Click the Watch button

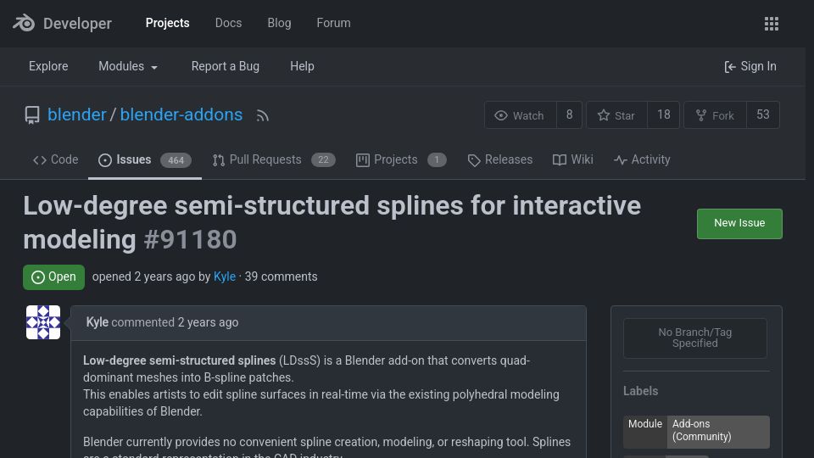click(520, 114)
